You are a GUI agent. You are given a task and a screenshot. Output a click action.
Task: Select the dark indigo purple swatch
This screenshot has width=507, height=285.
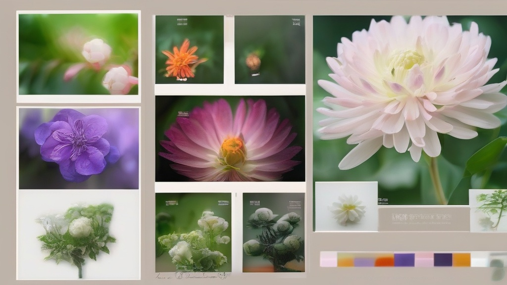click(443, 260)
